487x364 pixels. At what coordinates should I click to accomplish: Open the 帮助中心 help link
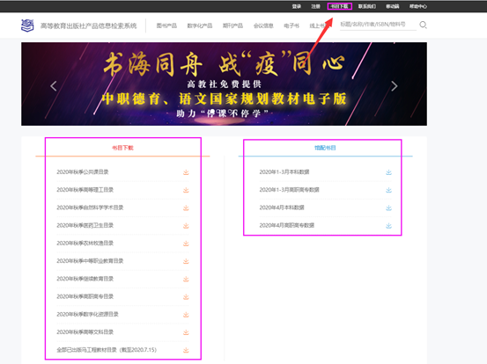point(418,6)
